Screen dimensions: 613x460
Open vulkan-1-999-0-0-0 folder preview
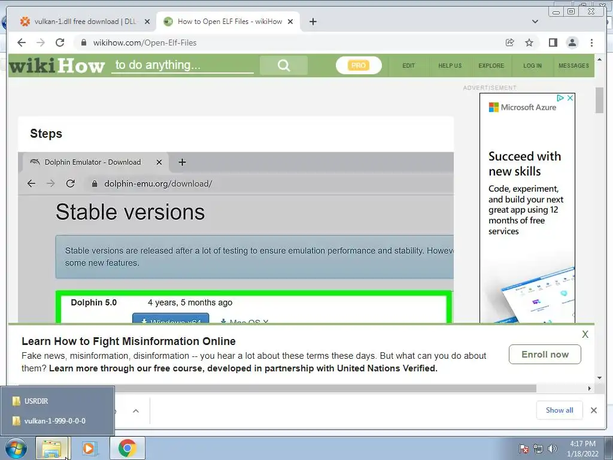tap(57, 421)
